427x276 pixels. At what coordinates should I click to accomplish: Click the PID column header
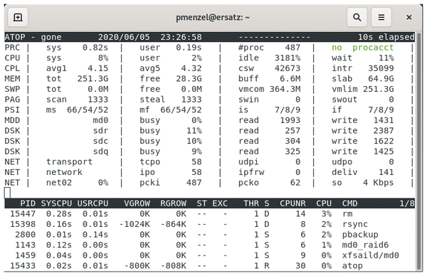pos(28,203)
